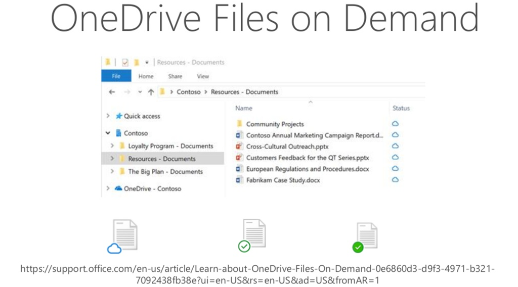518x287 pixels.
Task: Open the quick access toolbar customize arrow
Action: (147, 62)
